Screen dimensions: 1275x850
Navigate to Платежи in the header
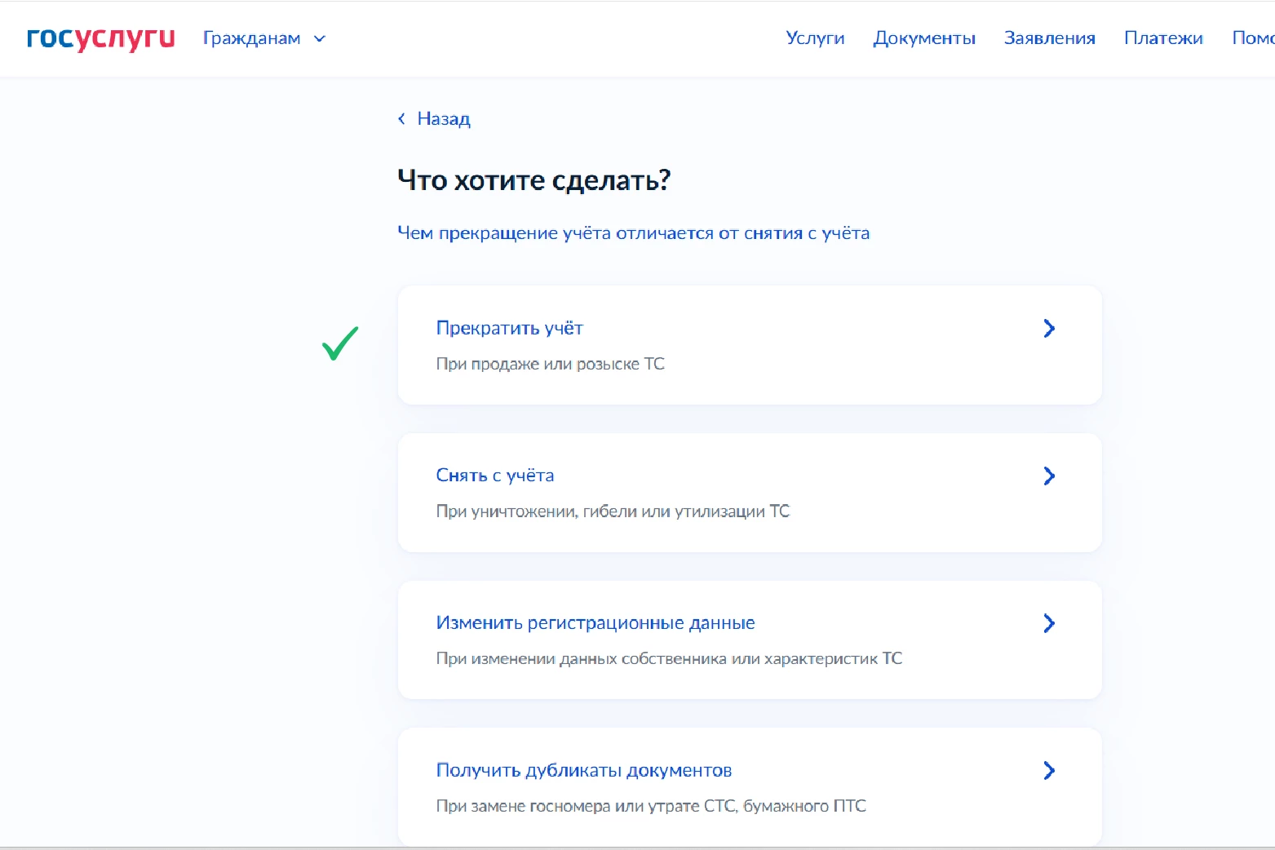(x=1162, y=38)
